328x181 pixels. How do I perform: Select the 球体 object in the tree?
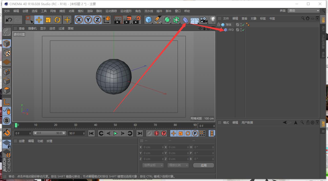pyautogui.click(x=229, y=25)
